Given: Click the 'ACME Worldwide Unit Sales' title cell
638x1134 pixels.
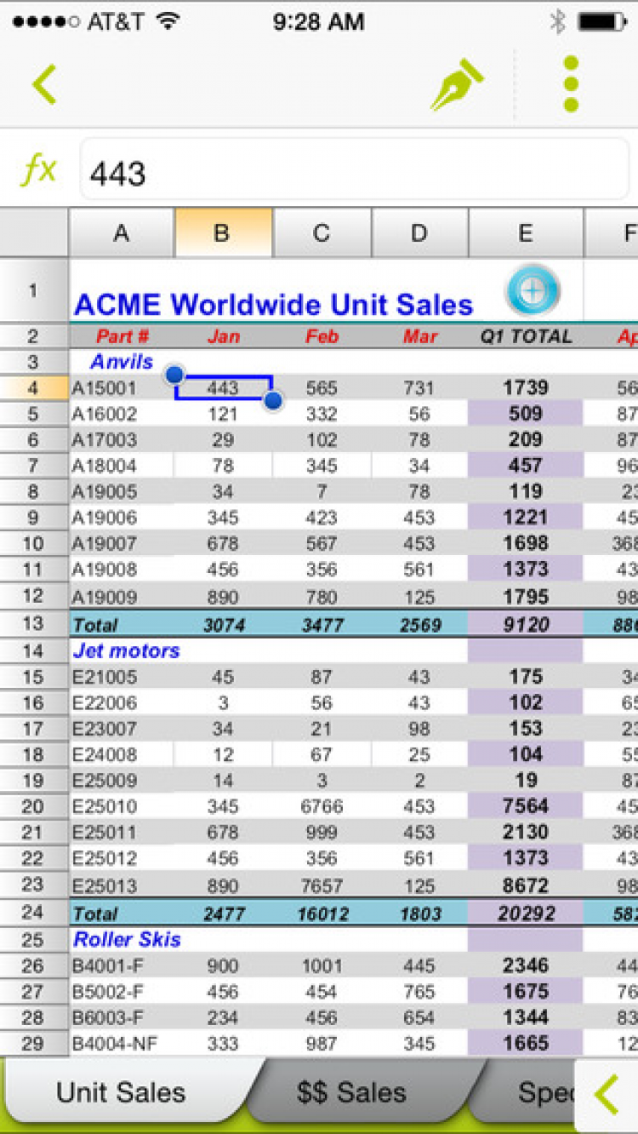Looking at the screenshot, I should point(273,304).
